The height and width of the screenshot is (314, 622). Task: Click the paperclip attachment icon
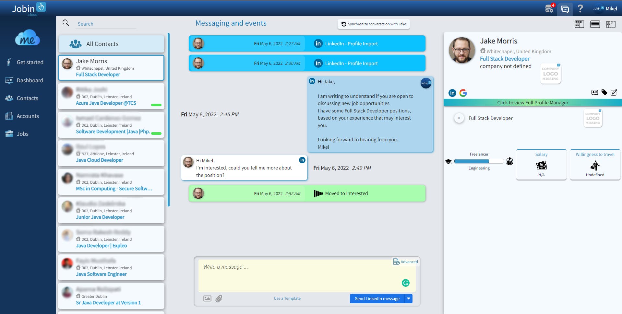pos(219,298)
